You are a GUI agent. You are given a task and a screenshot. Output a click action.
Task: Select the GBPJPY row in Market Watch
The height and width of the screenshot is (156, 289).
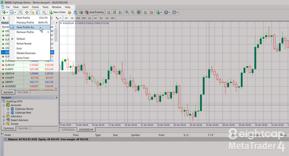(28, 82)
